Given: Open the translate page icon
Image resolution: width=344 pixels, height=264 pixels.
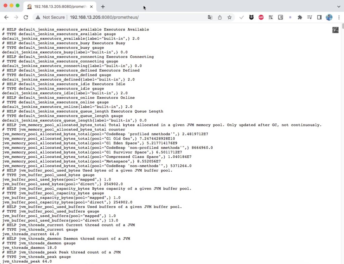Looking at the screenshot, I should coord(210,17).
